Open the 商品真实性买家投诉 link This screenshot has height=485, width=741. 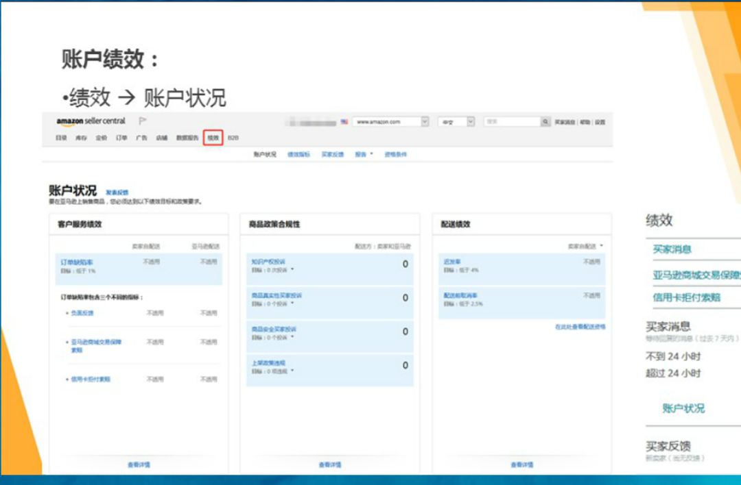[x=277, y=295]
